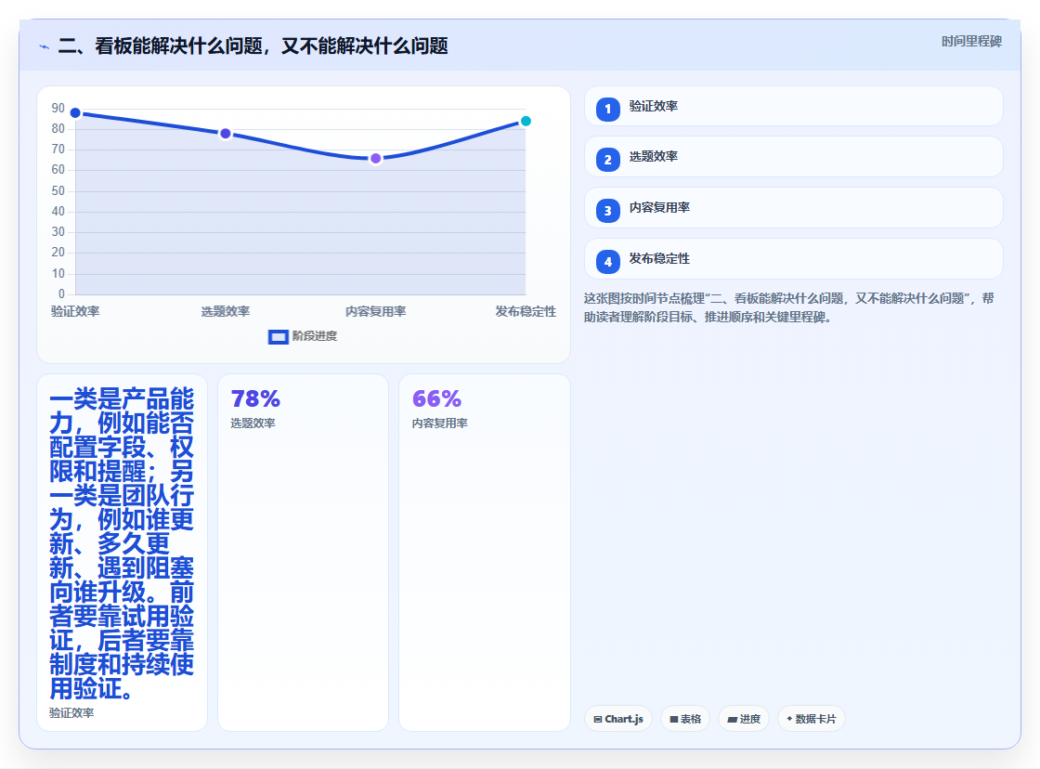
Task: Click the 78% value in 选题效率 card
Action: (x=255, y=398)
